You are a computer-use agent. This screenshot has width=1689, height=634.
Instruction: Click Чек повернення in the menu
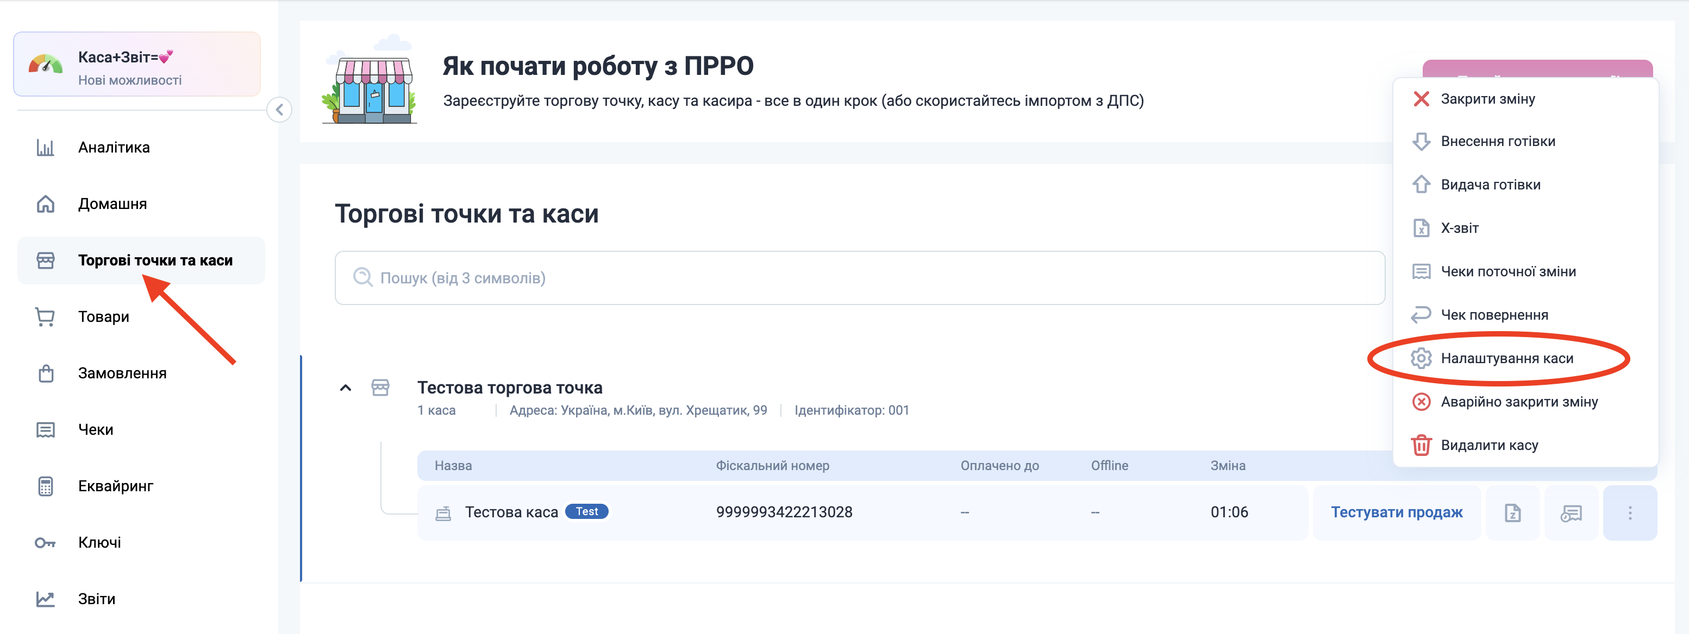tap(1493, 315)
